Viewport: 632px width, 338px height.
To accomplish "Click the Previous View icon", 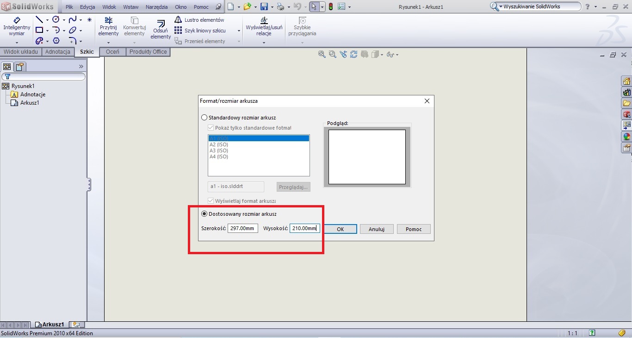I will click(343, 54).
